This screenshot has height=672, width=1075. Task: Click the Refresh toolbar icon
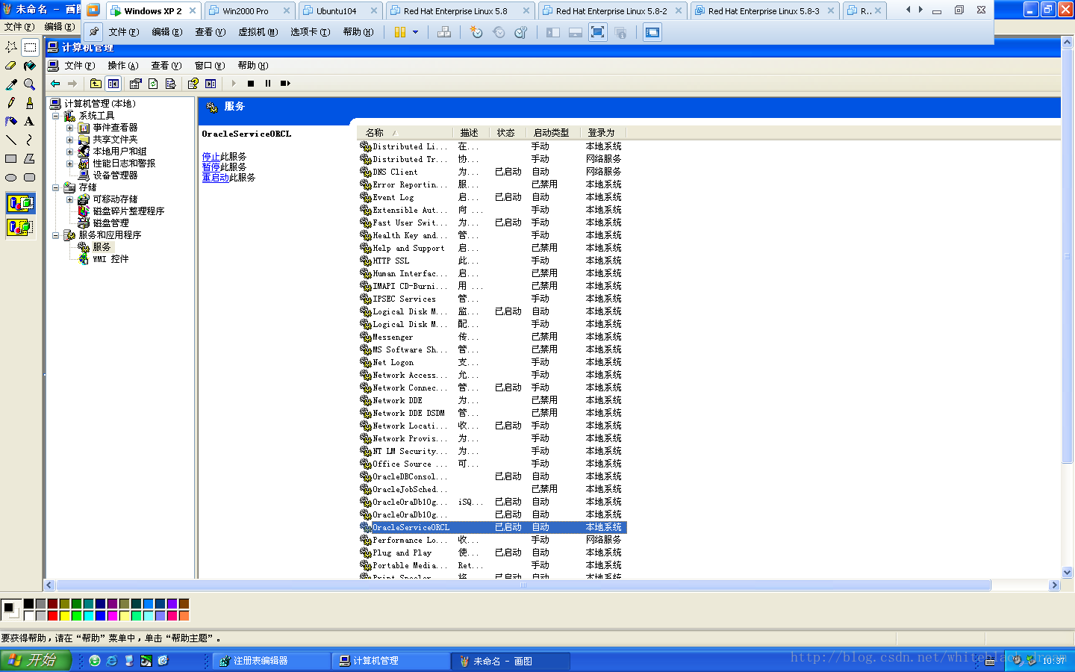click(153, 84)
